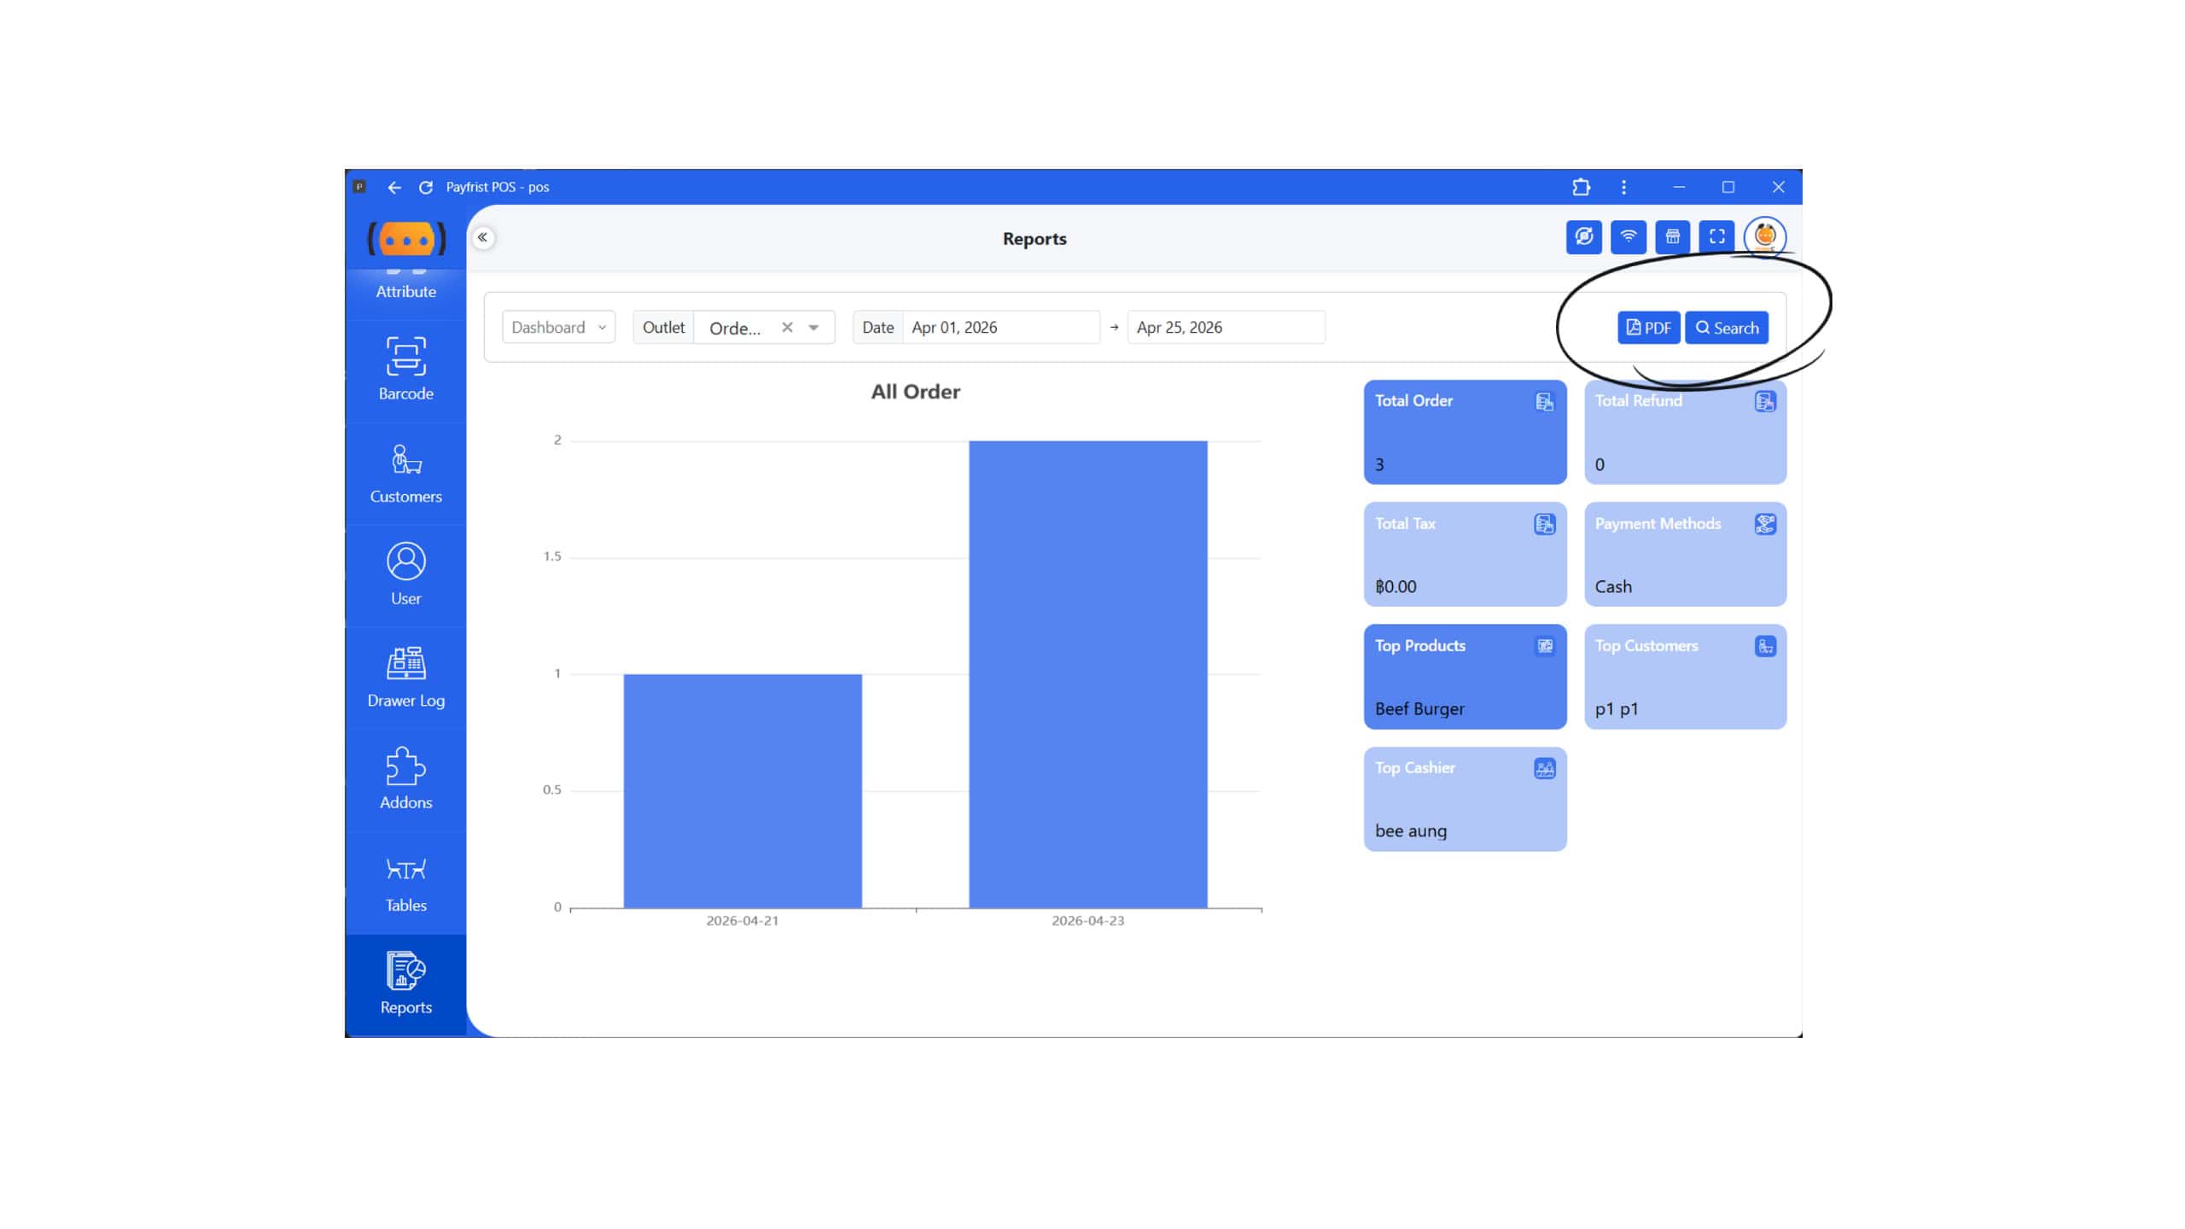Open the User menu item in sidebar
Viewport: 2185px width, 1229px height.
tap(405, 574)
